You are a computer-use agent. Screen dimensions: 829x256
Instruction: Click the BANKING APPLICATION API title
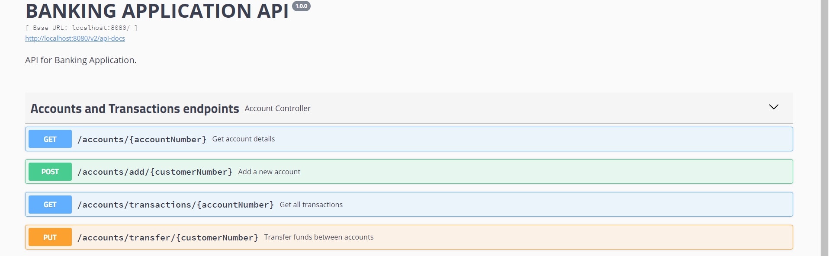[157, 10]
